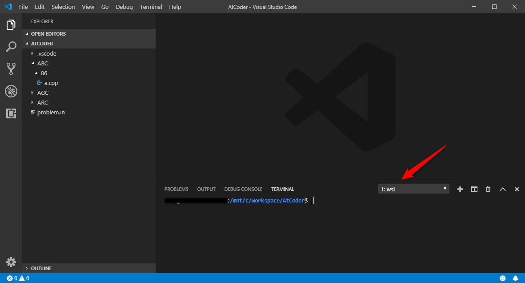Focus the terminal input cursor
The height and width of the screenshot is (283, 525).
coord(313,201)
